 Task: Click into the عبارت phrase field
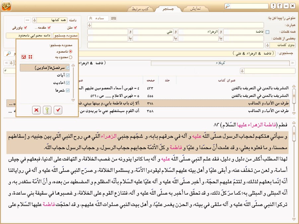tap(178, 25)
